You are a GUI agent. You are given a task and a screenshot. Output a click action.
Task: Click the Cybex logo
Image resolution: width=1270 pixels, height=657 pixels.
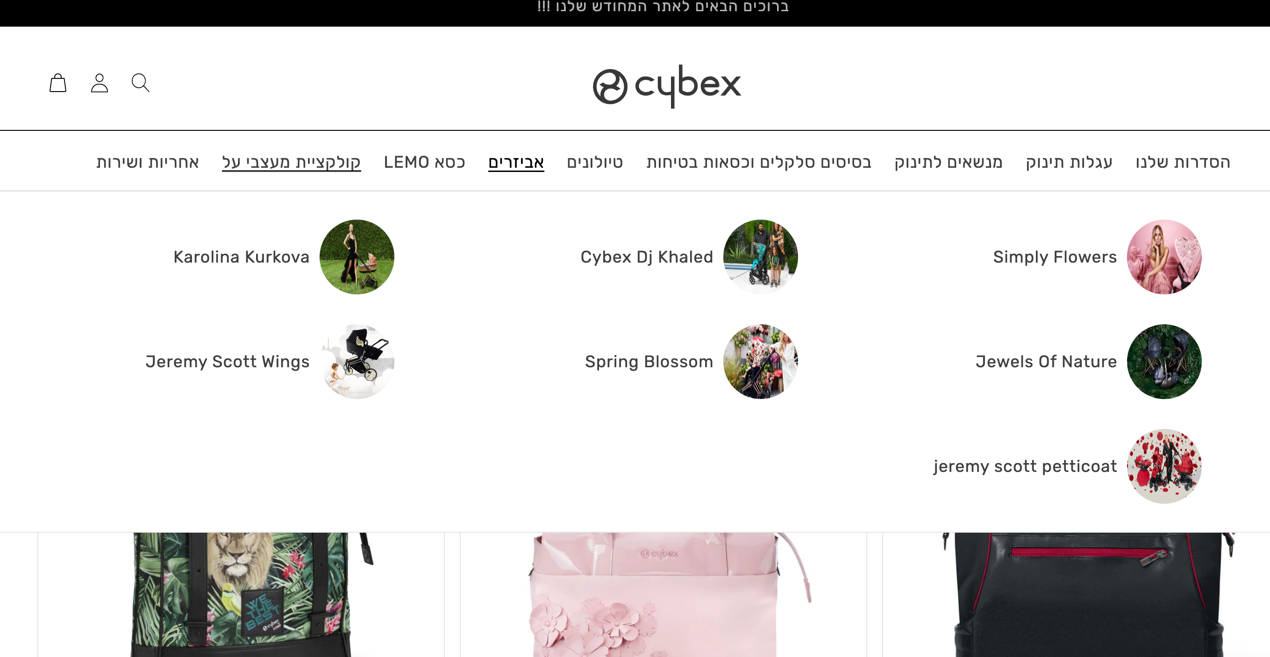[x=667, y=86]
